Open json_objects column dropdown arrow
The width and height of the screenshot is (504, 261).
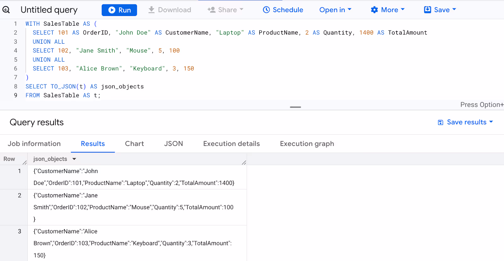[x=74, y=159]
